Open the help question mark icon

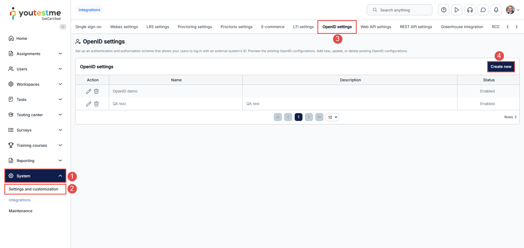444,10
